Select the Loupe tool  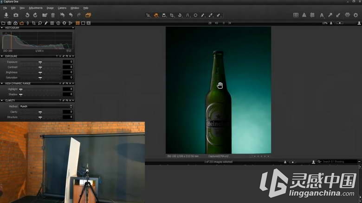click(164, 15)
